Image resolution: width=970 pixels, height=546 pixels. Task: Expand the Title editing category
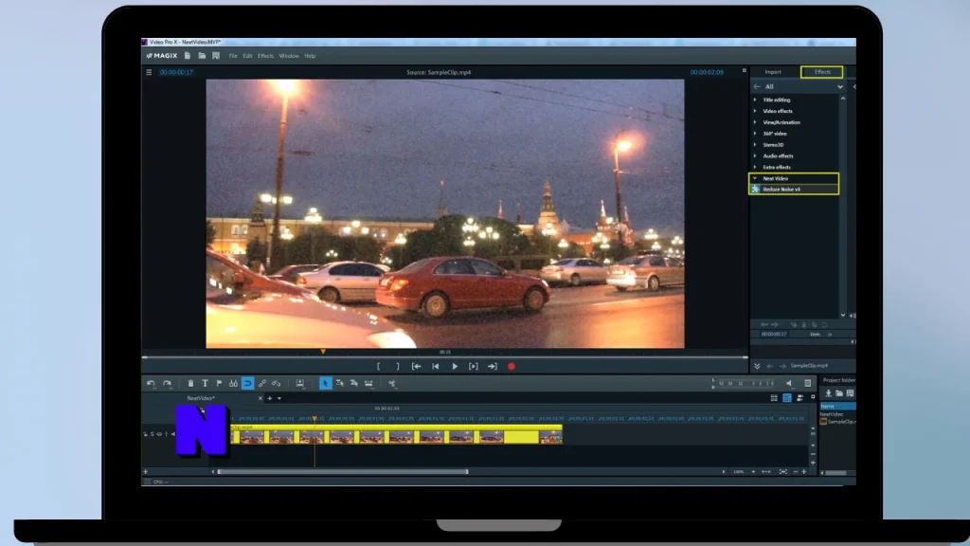[755, 100]
